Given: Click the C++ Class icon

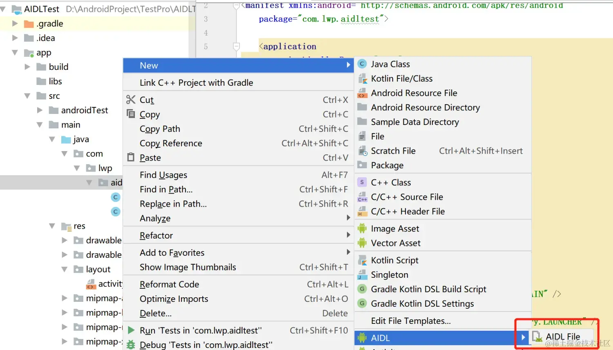Looking at the screenshot, I should [x=362, y=183].
